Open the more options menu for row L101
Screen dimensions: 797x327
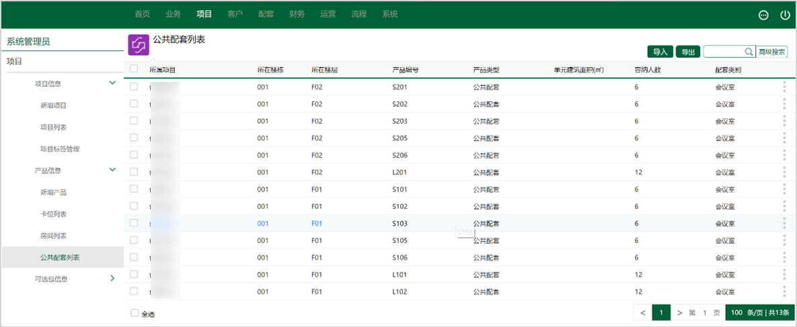tap(784, 275)
